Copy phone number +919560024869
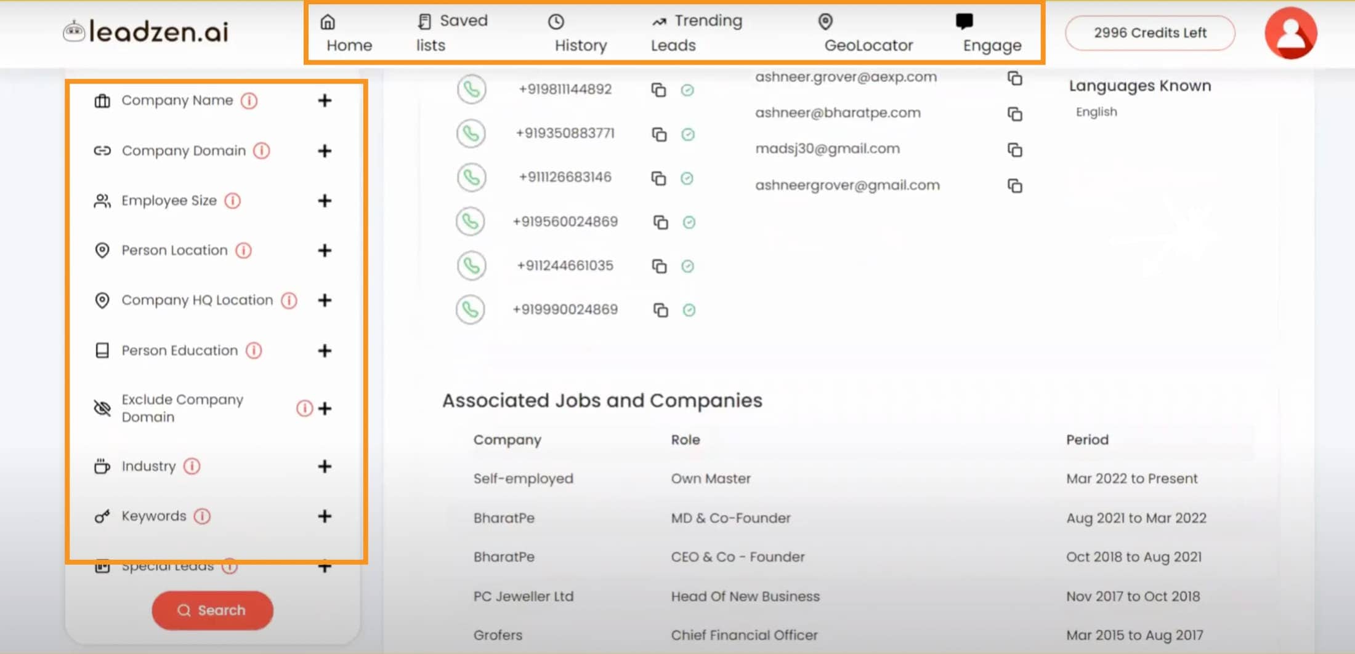 pyautogui.click(x=660, y=222)
